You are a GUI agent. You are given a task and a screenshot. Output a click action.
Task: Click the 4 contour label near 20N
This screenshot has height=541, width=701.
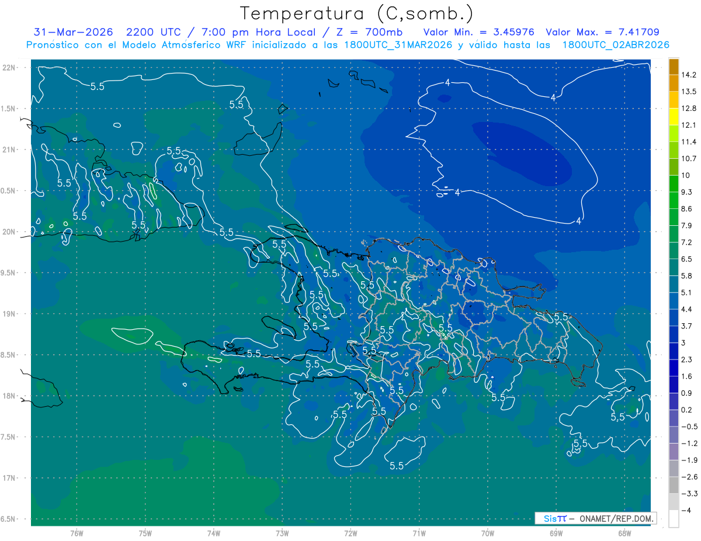tap(578, 221)
